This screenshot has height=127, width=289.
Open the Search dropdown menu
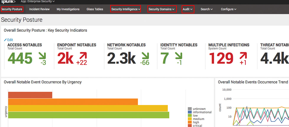(207, 9)
